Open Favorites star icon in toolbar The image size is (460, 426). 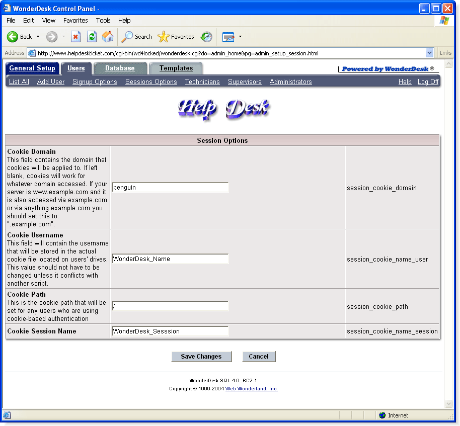(163, 37)
